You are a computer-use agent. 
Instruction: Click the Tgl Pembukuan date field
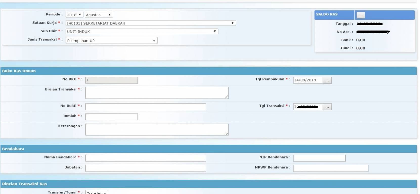pyautogui.click(x=308, y=80)
